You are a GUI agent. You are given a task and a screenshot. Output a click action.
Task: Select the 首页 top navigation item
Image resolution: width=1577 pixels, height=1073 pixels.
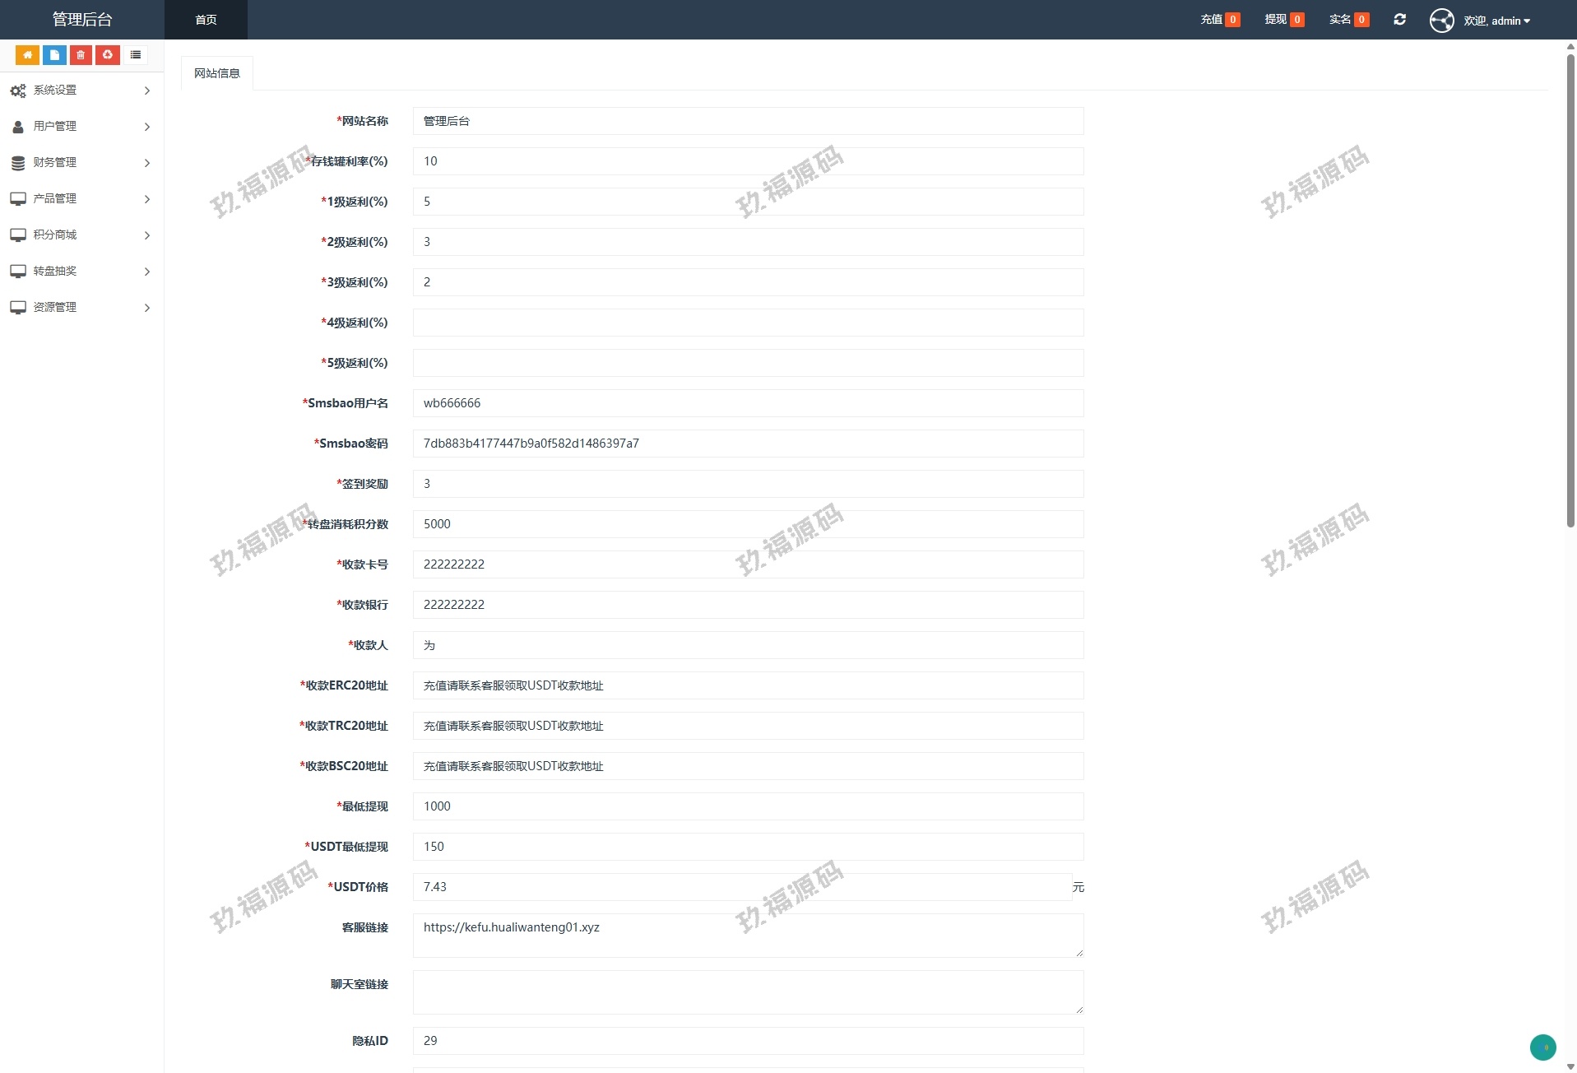coord(206,20)
